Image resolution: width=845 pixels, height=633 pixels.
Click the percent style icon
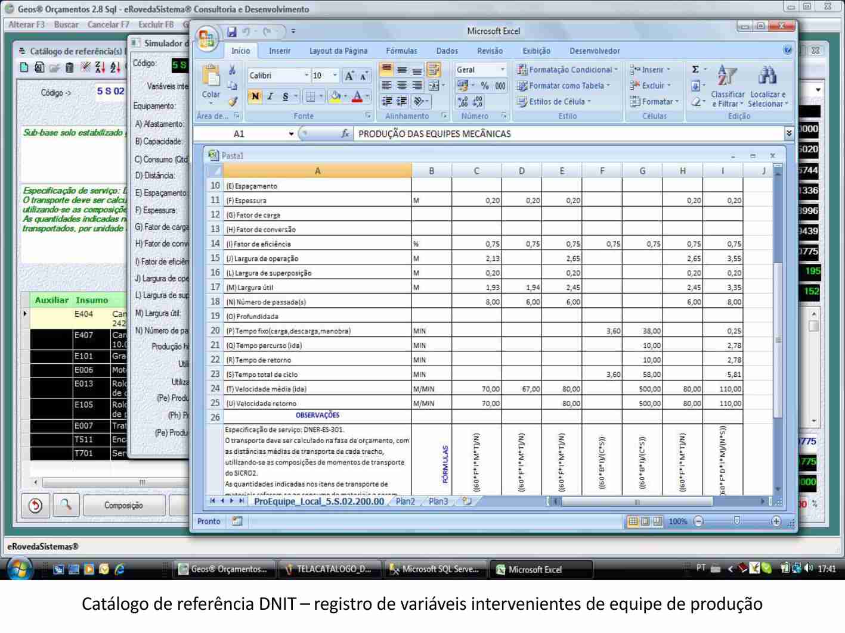485,86
